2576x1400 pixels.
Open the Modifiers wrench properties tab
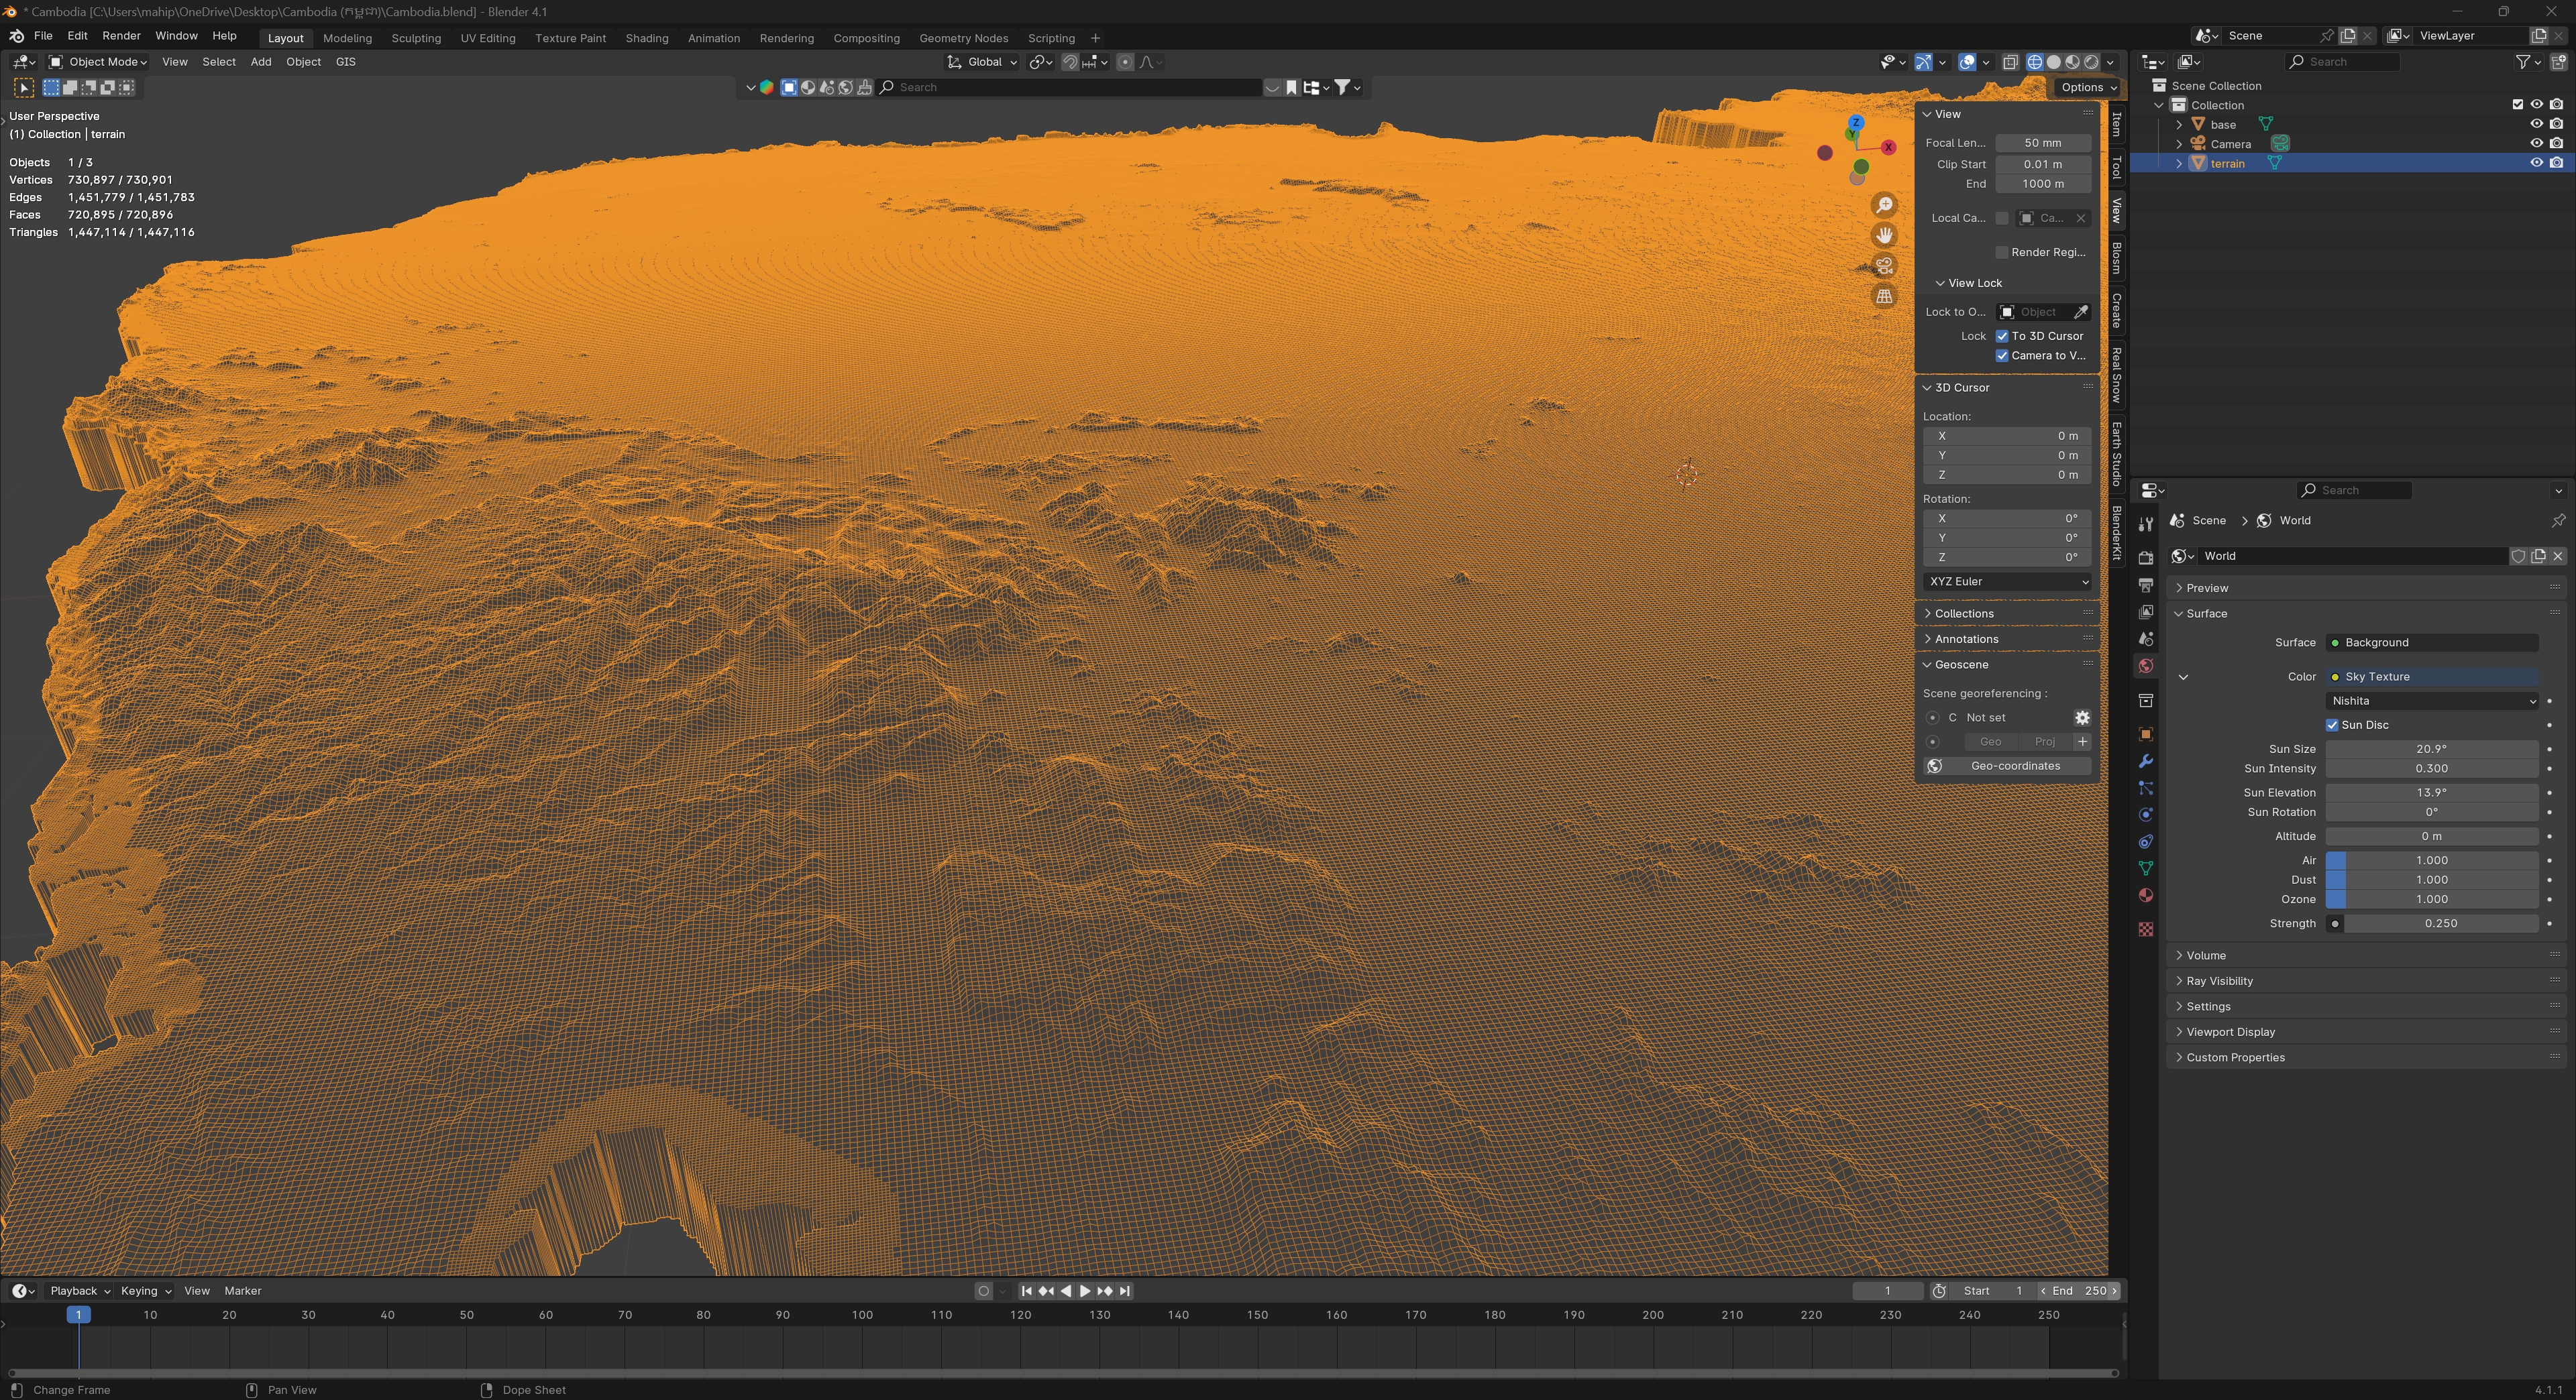pos(2145,762)
